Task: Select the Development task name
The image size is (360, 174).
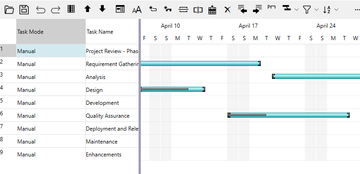Action: (102, 103)
